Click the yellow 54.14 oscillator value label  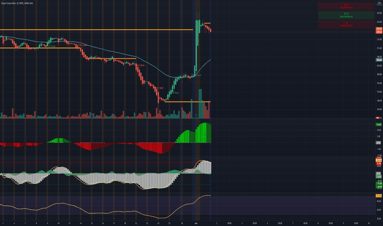tap(379, 160)
